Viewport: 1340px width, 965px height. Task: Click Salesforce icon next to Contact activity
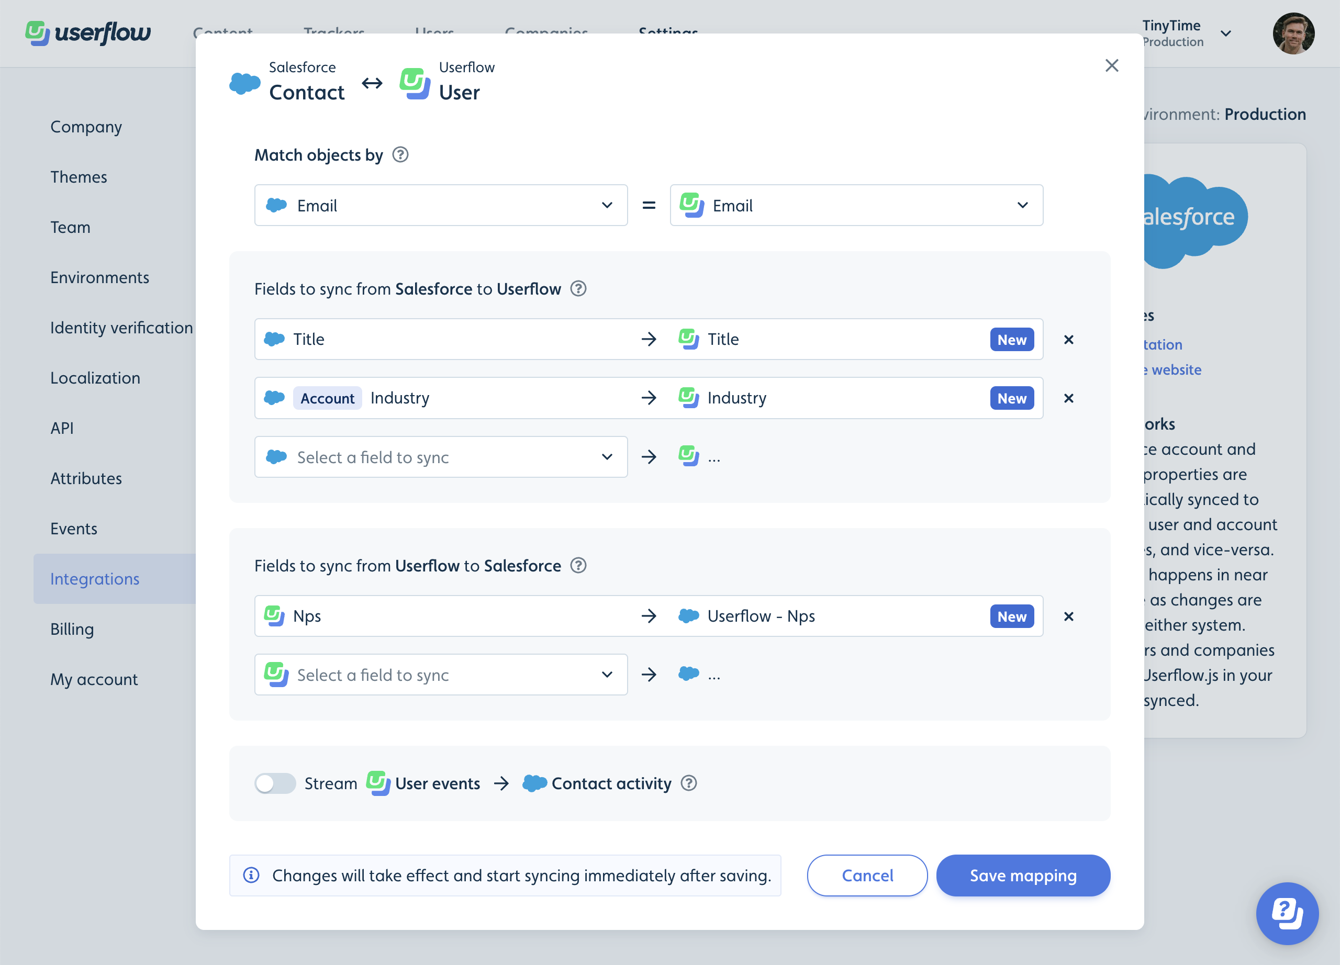tap(535, 783)
